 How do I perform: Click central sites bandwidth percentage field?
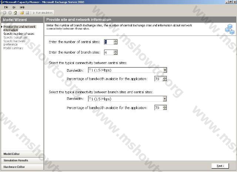(x=158, y=79)
